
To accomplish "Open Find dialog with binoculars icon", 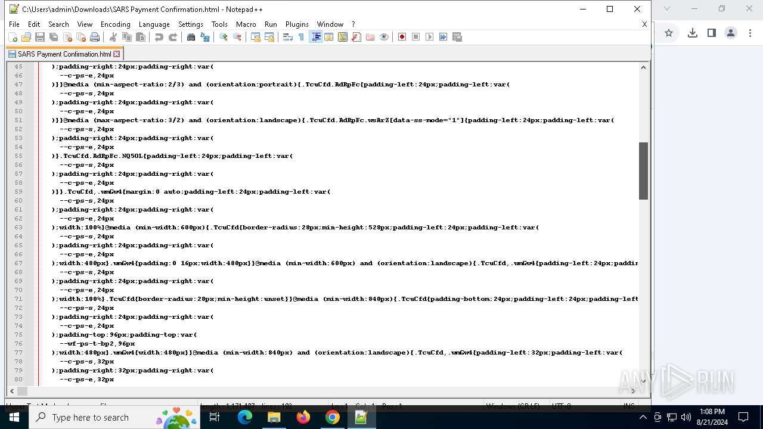I will click(191, 37).
